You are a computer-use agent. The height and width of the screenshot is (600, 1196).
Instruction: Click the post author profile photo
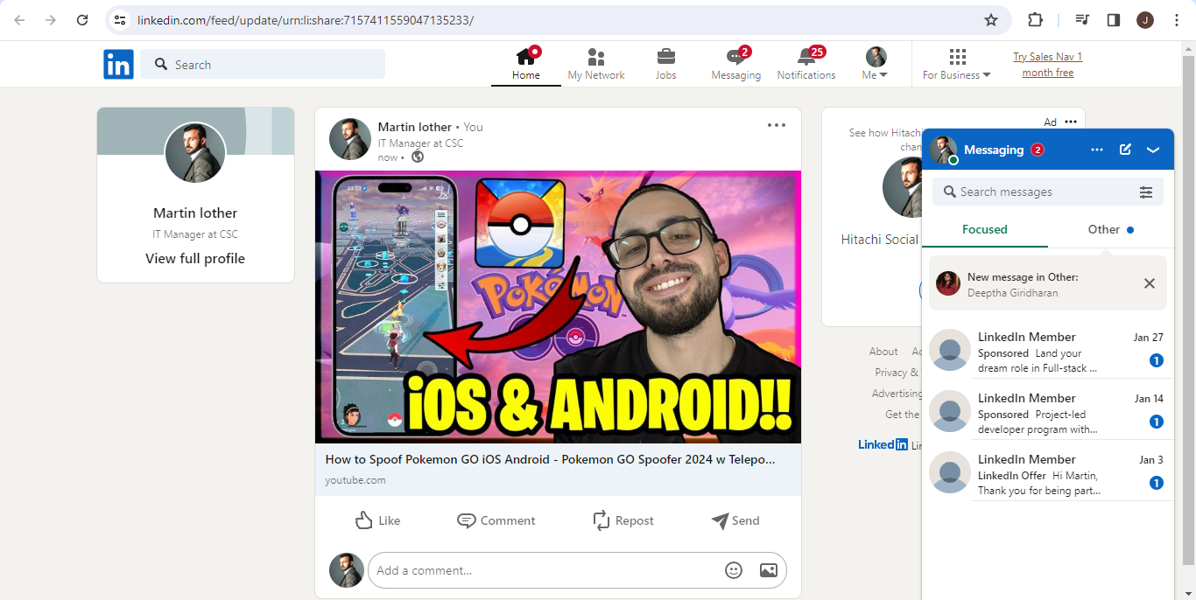click(x=350, y=139)
